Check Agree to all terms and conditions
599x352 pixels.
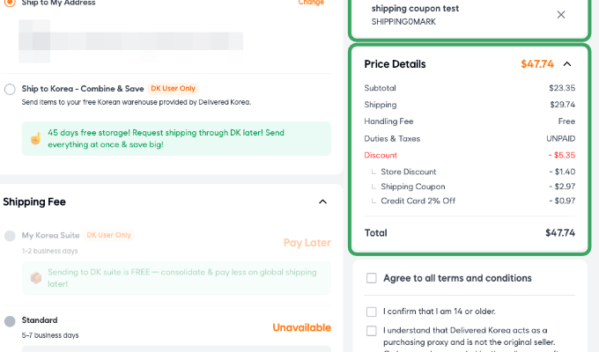[372, 278]
